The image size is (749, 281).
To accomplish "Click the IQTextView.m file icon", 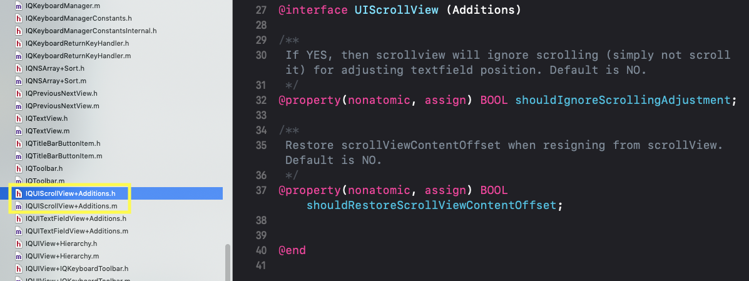I will [x=19, y=131].
